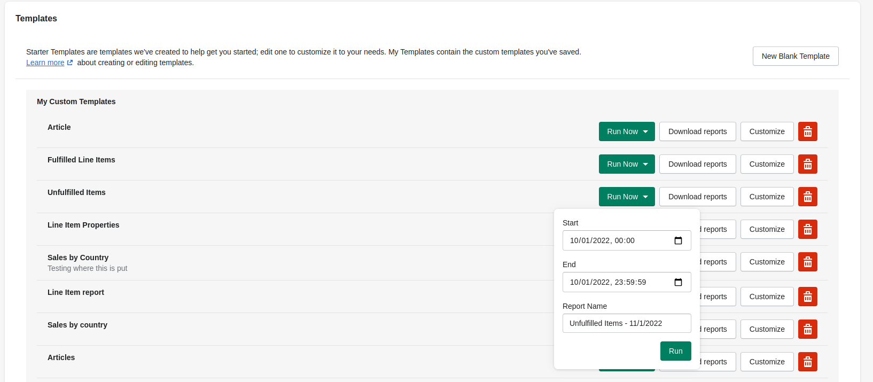
Task: Delete the Line Item report template
Action: (807, 297)
